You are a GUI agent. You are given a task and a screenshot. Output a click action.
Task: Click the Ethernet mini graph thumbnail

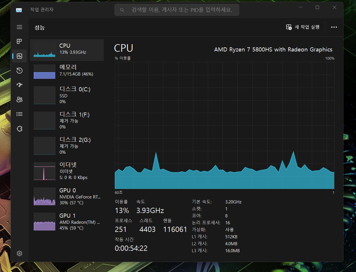click(44, 171)
